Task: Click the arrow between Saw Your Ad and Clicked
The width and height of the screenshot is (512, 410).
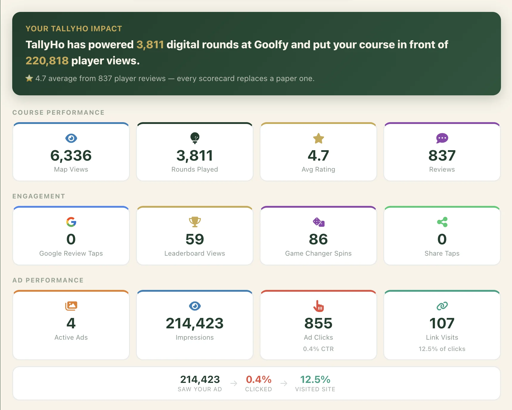Action: (234, 383)
